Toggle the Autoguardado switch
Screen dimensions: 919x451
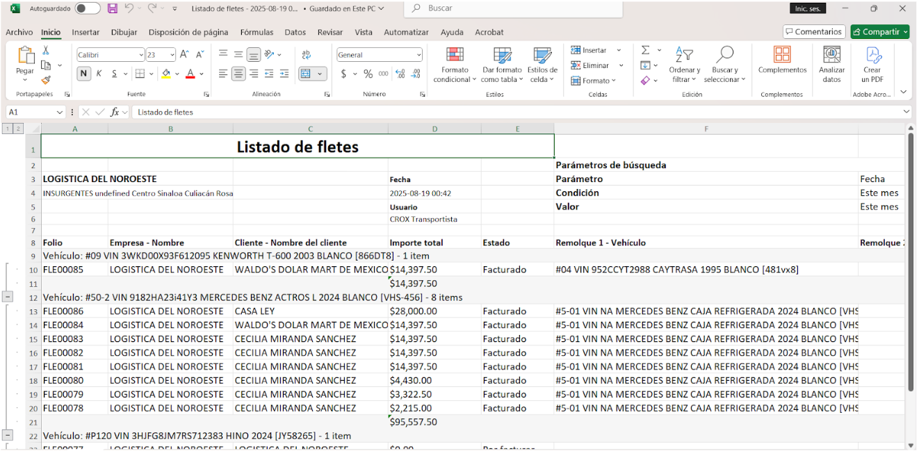[x=88, y=8]
